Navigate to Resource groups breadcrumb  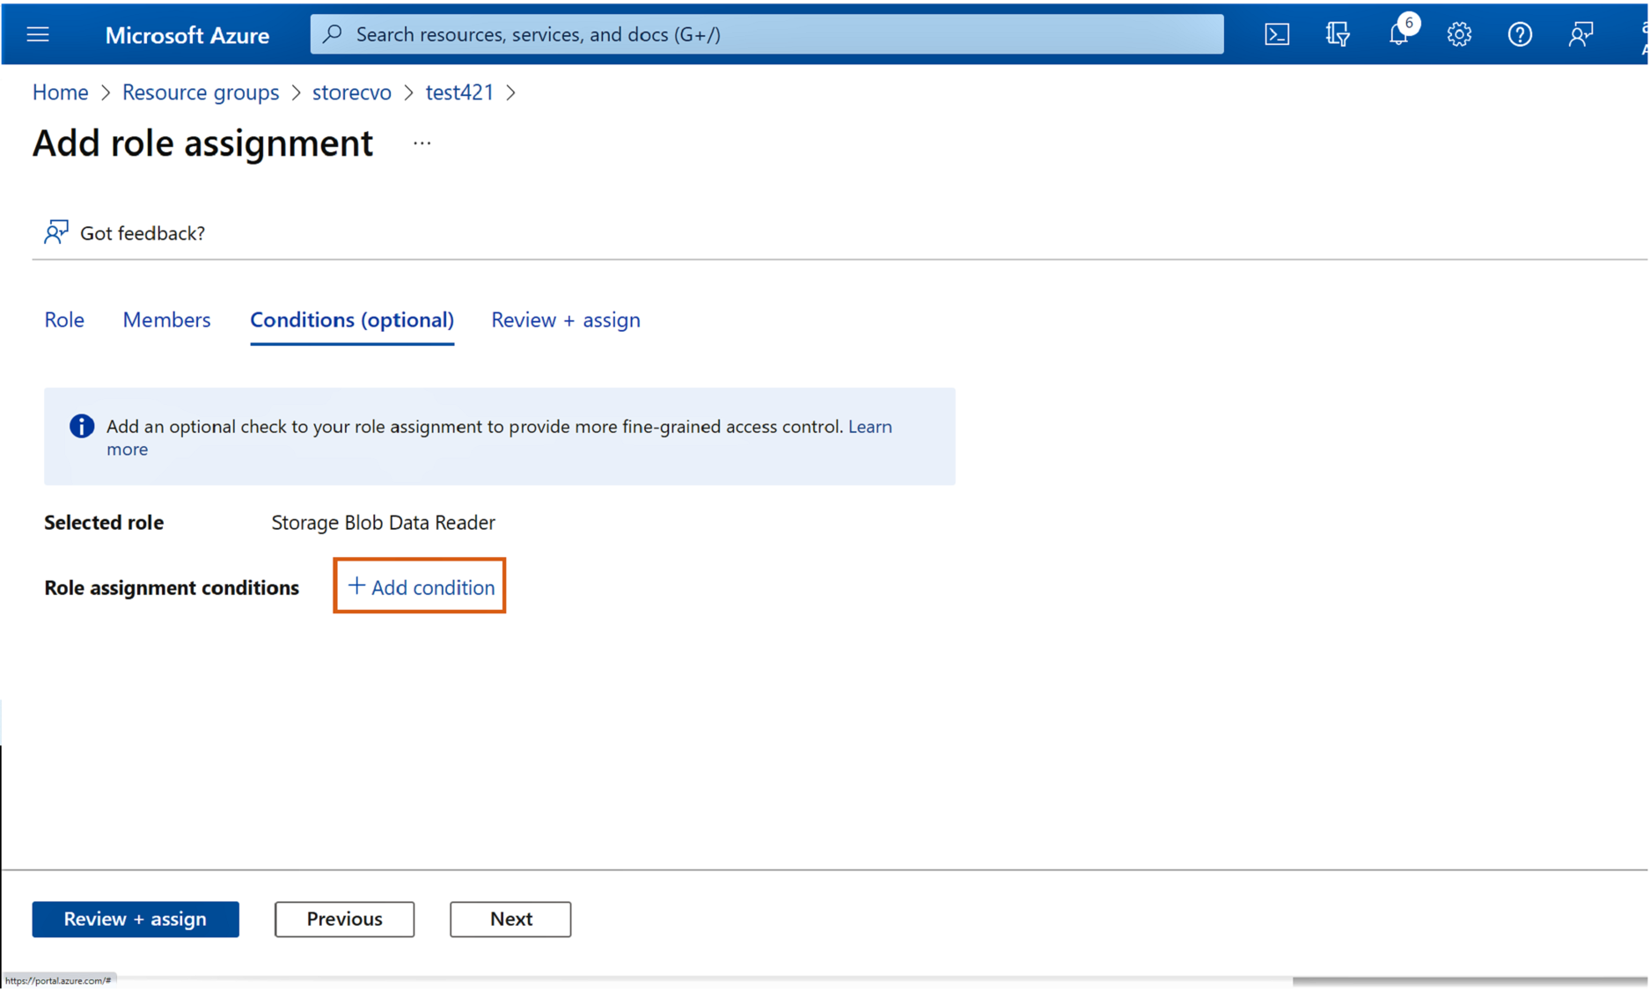pos(200,92)
